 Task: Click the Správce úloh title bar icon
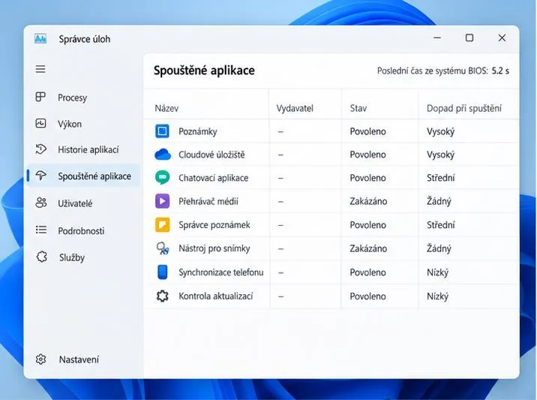tap(40, 39)
